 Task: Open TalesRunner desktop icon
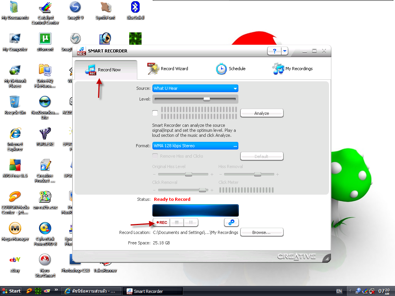(105, 268)
